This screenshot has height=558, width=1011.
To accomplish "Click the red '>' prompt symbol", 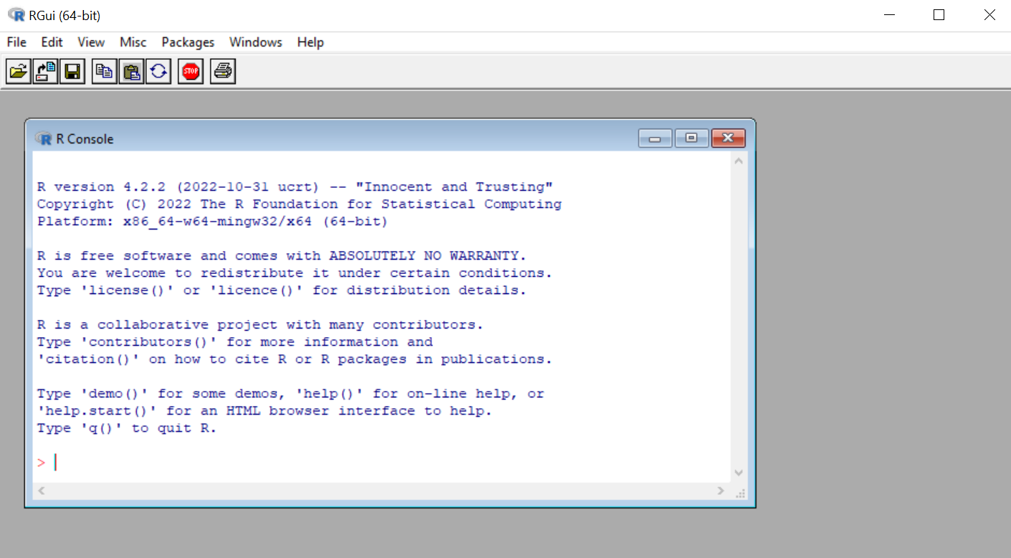I will (x=41, y=463).
